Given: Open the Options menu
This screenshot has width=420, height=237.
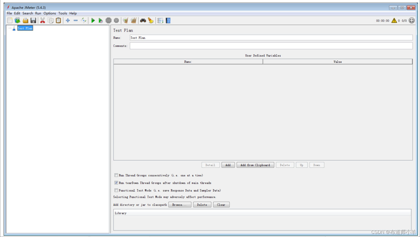Looking at the screenshot, I should (50, 13).
